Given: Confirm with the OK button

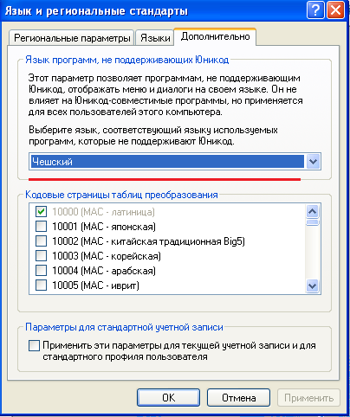Looking at the screenshot, I should 168,398.
